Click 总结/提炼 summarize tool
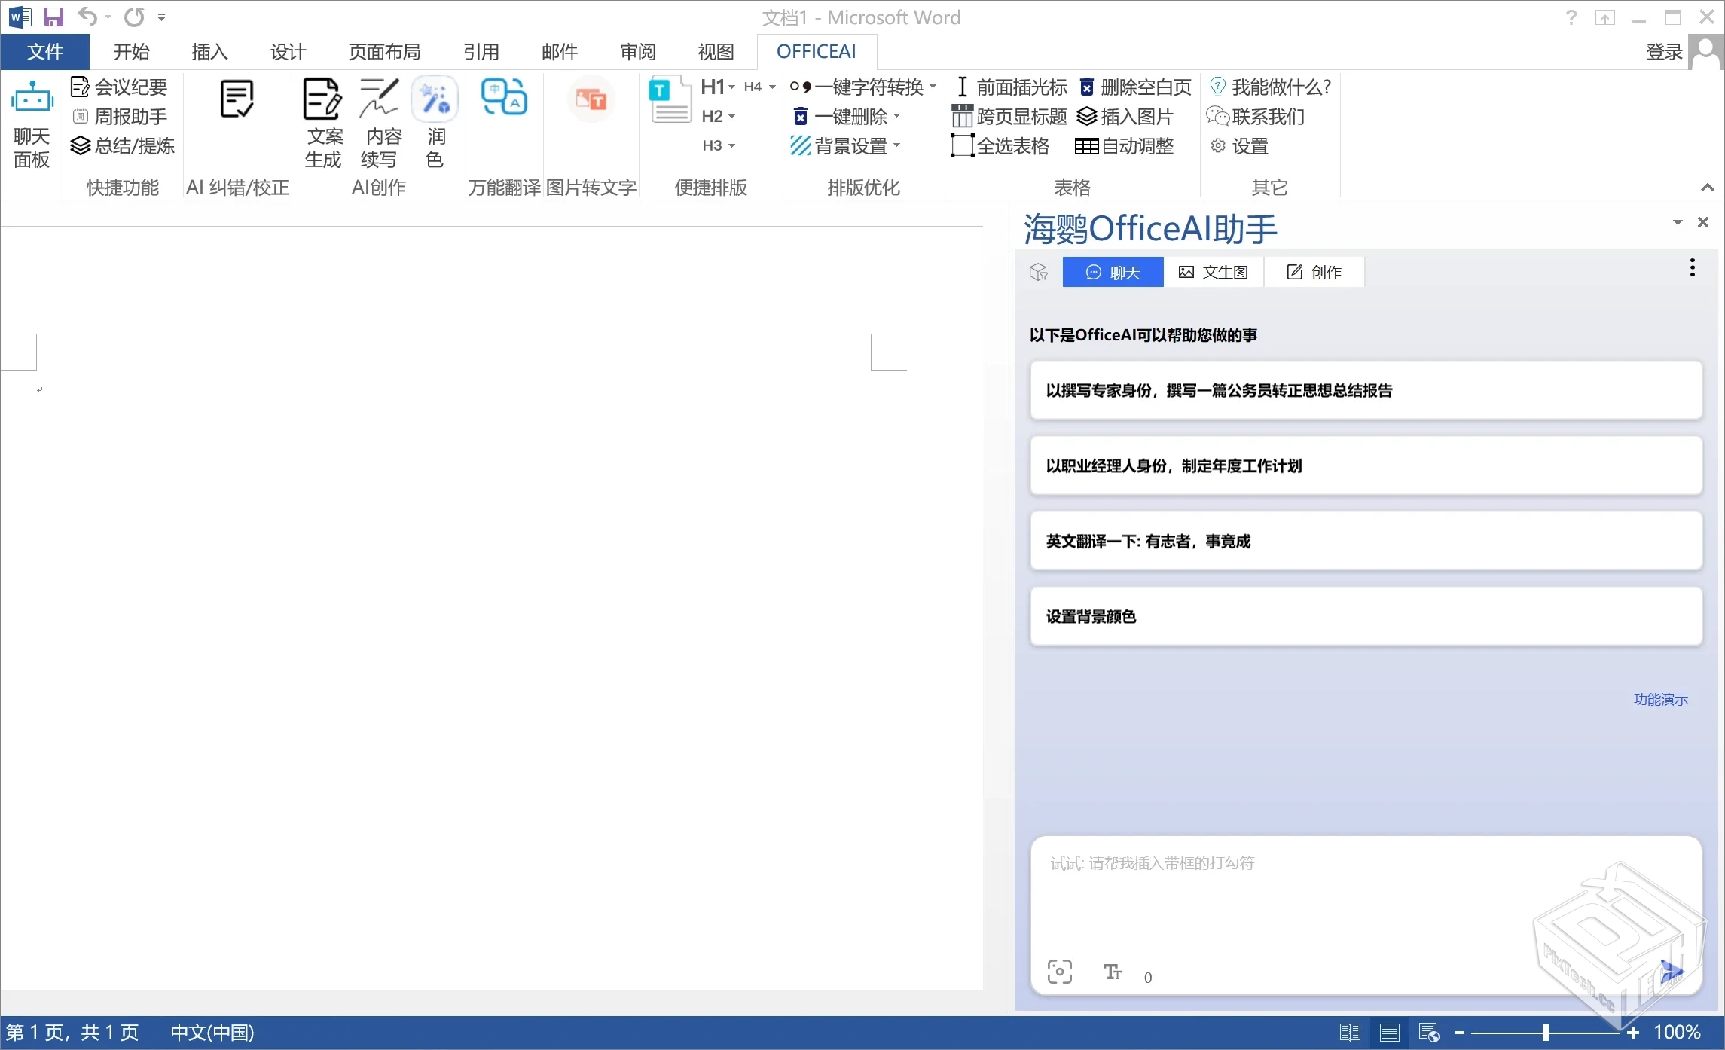The image size is (1725, 1050). point(123,146)
